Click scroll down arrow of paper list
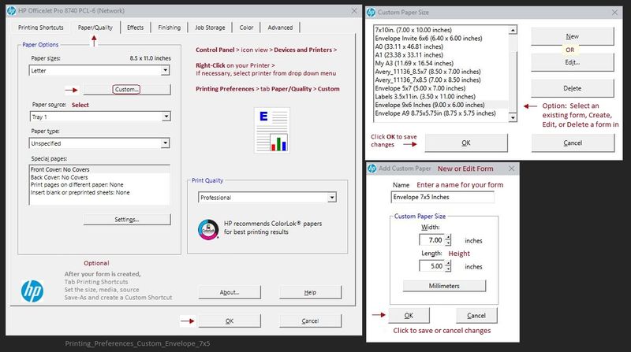 coord(513,117)
